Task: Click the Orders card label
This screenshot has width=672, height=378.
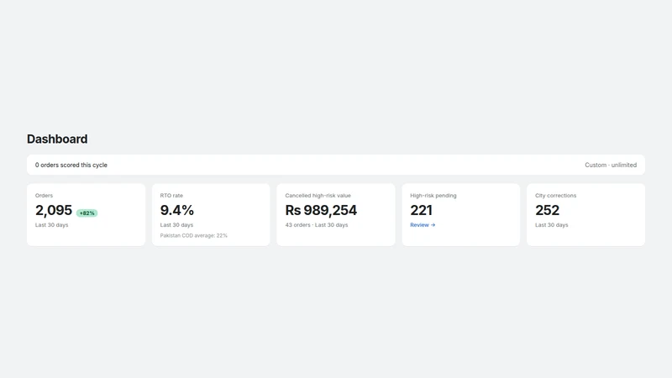Action: 44,196
